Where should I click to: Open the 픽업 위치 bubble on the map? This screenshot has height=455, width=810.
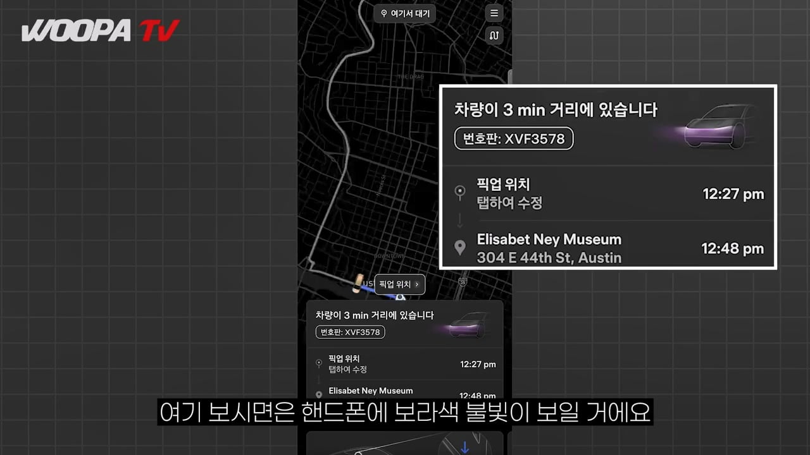399,284
